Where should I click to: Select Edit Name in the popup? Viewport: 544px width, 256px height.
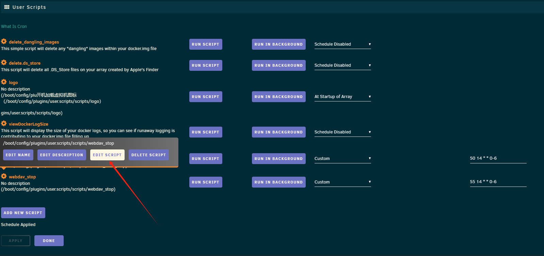(18, 155)
